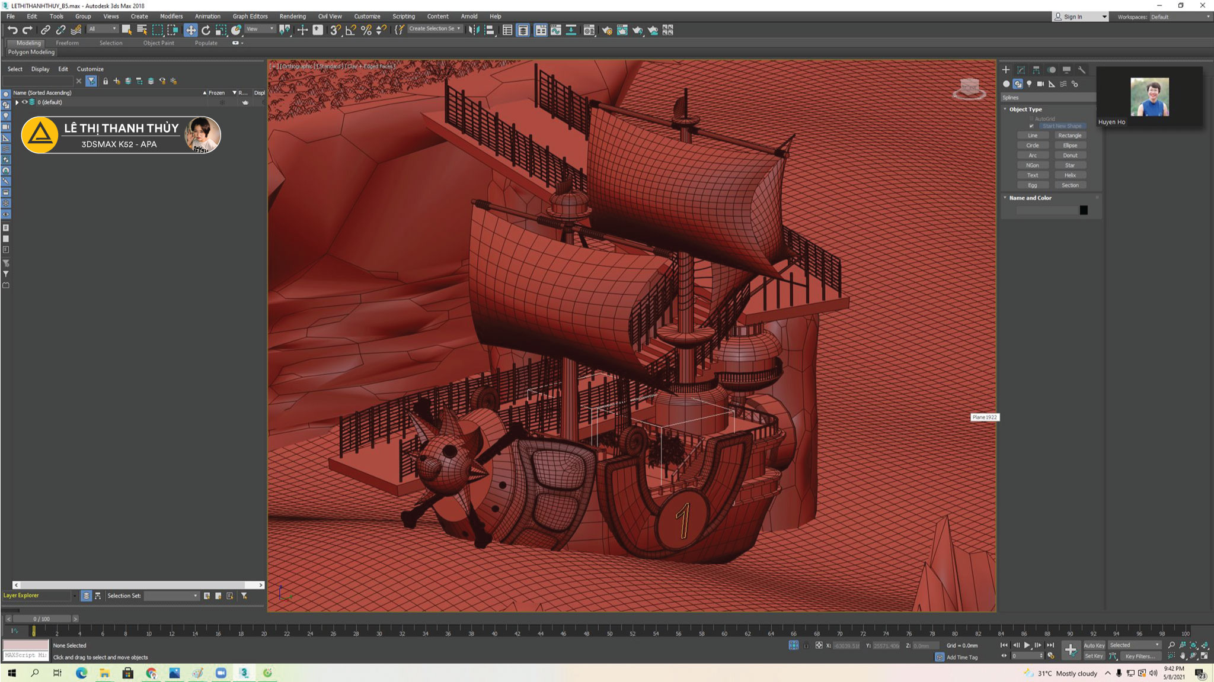Click the Rectangle spline button
This screenshot has width=1214, height=682.
1069,136
